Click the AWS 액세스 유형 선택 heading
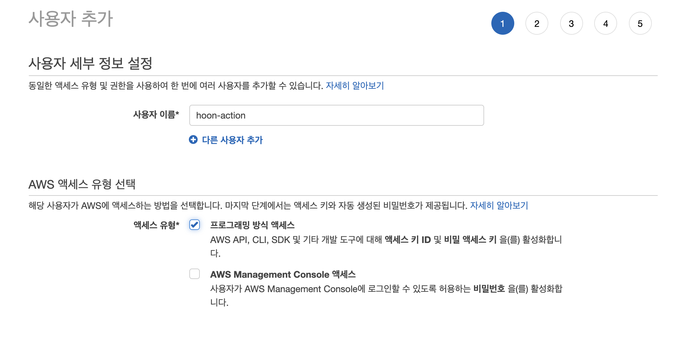 tap(82, 184)
